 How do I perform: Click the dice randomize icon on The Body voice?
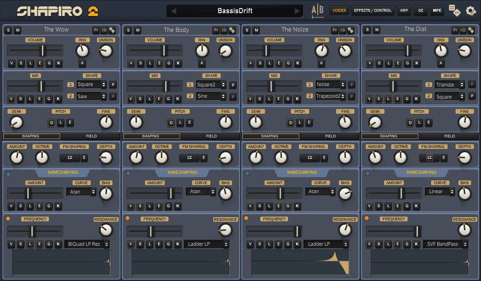point(232,30)
